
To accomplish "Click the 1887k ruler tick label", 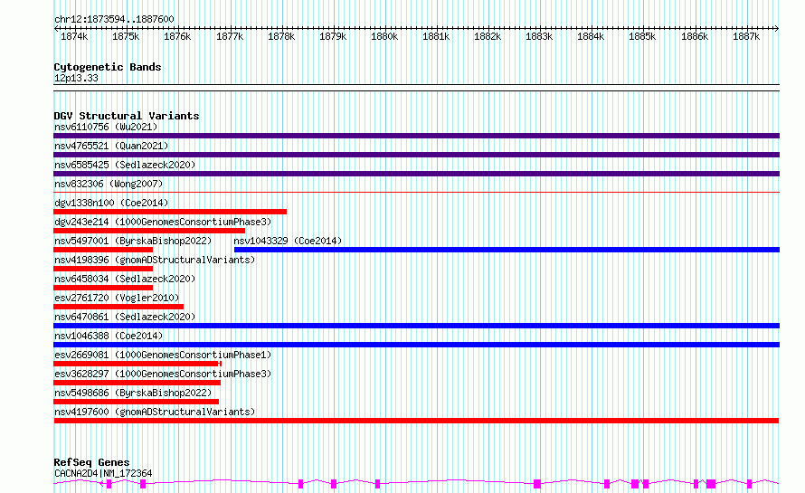I will (x=746, y=36).
